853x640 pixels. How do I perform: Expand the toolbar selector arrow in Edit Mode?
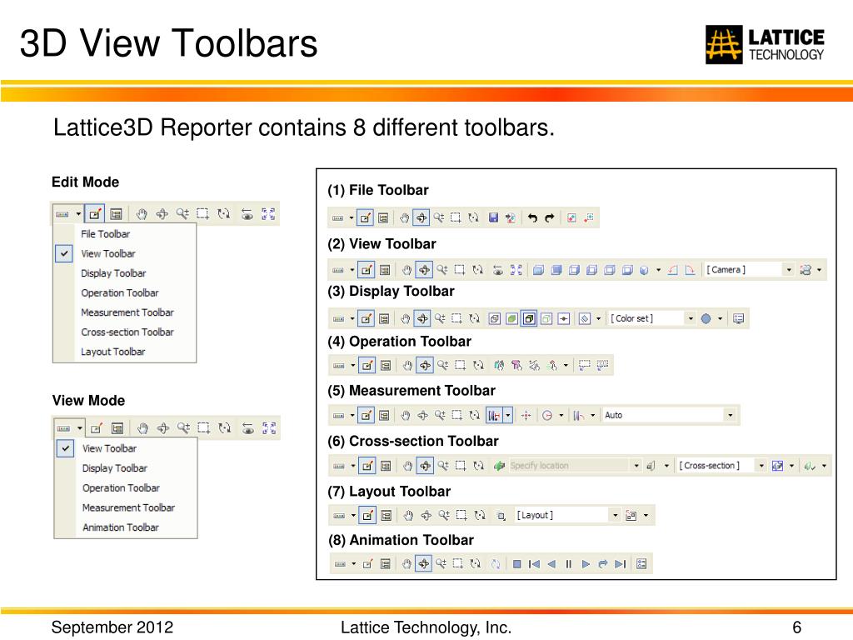coord(78,214)
